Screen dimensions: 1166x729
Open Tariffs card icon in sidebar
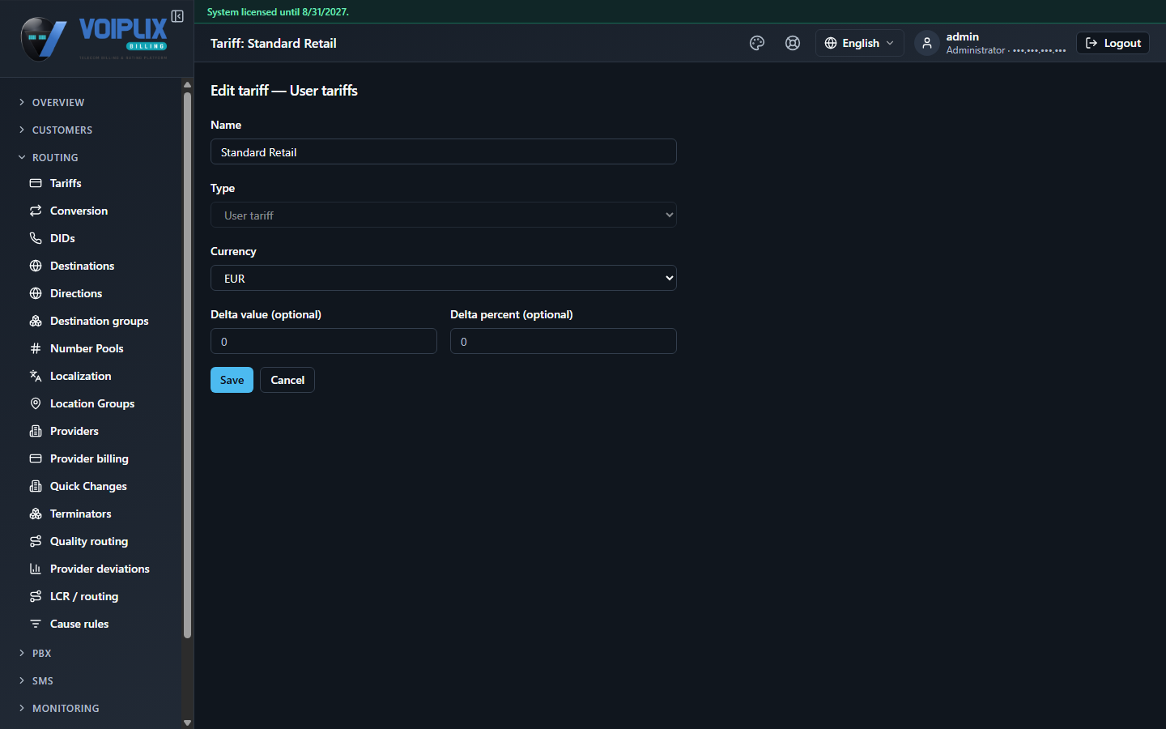coord(36,183)
